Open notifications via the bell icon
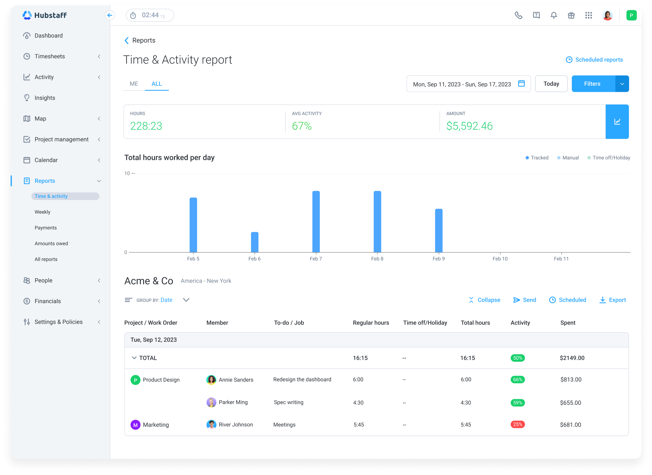 coord(553,15)
